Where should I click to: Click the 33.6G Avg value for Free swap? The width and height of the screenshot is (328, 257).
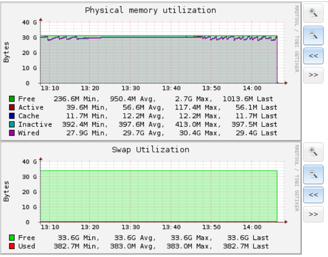coord(135,238)
